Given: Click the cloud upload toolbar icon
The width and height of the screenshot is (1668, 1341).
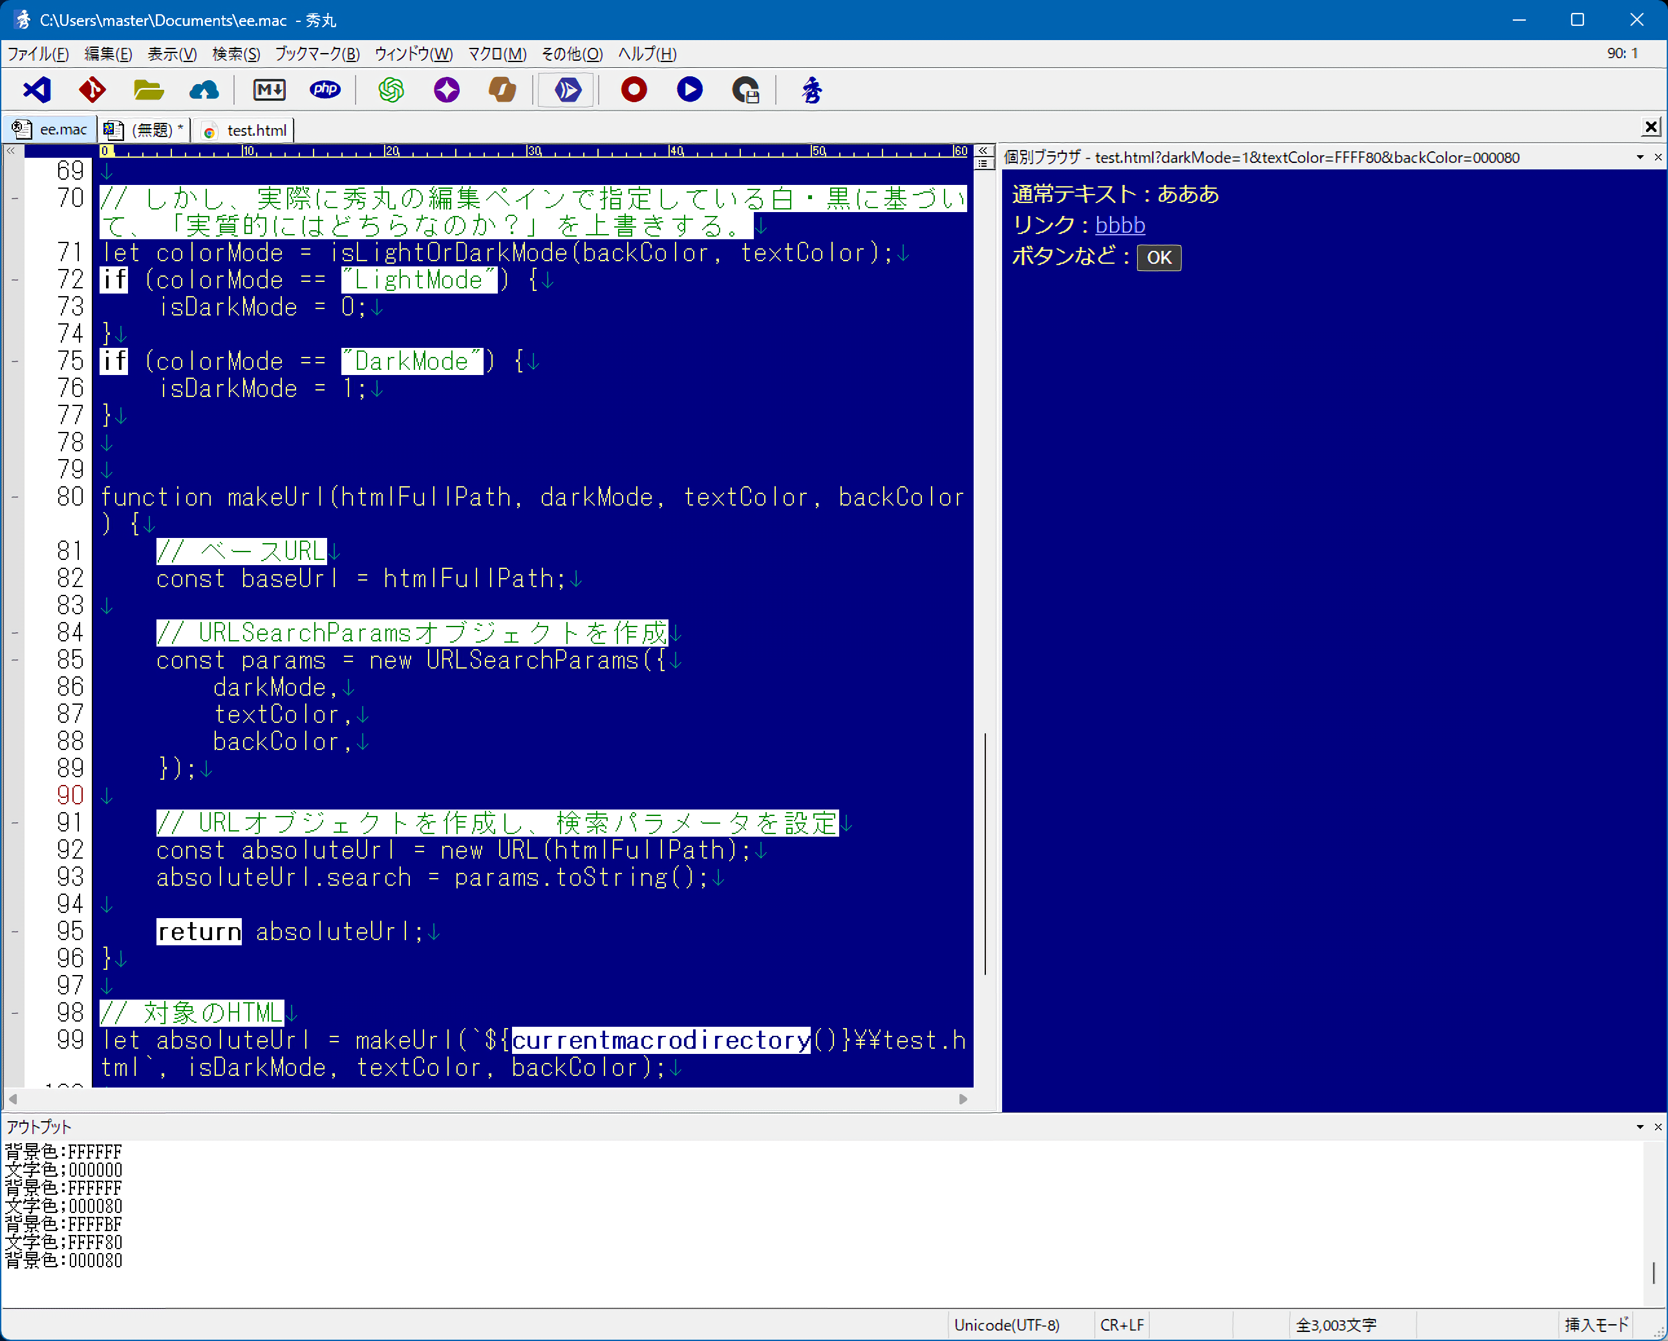Looking at the screenshot, I should click(x=204, y=91).
